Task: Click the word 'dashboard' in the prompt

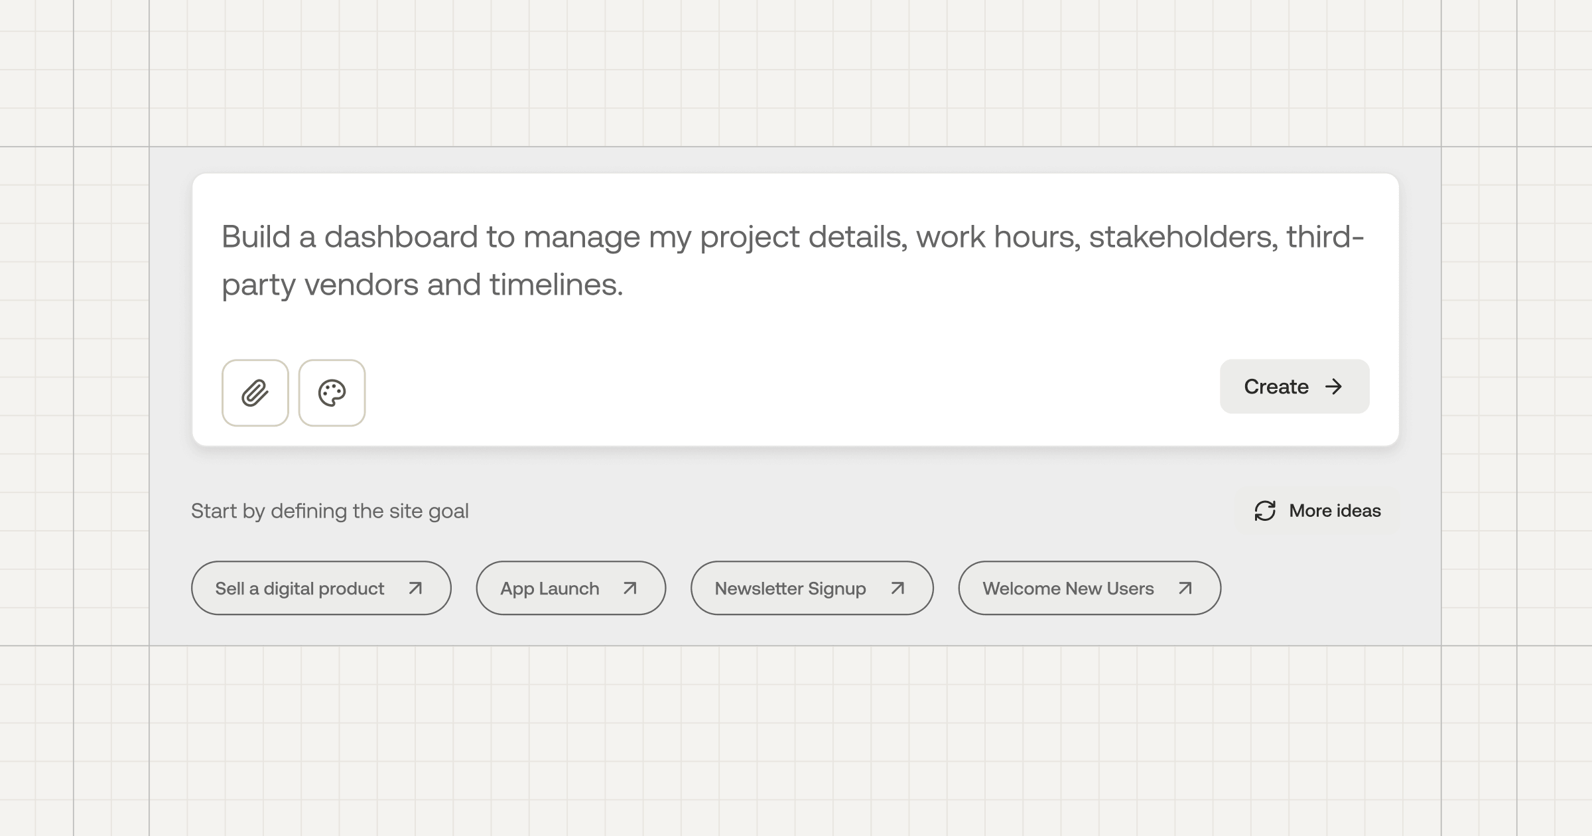Action: [401, 237]
